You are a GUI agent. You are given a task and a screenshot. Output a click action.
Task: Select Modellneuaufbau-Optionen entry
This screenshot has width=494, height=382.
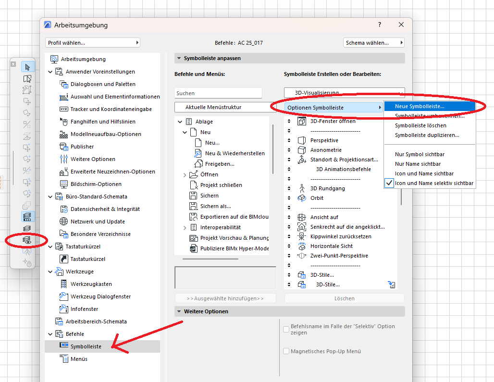tap(106, 134)
